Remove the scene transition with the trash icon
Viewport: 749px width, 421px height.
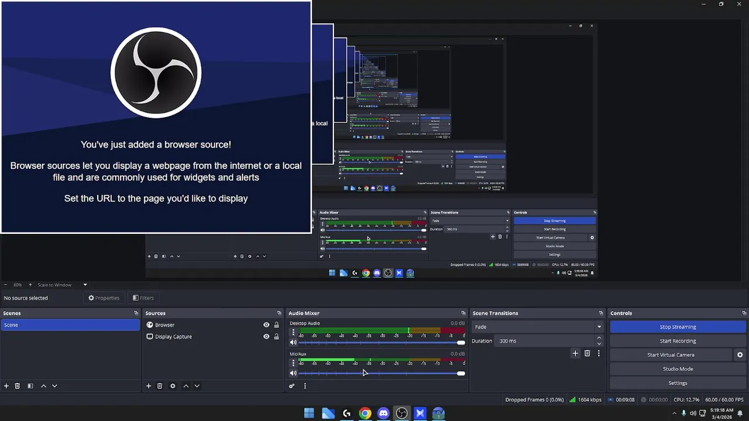pos(587,353)
